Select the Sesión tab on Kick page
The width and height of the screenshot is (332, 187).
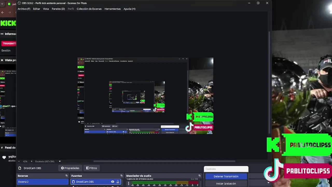[x=6, y=50]
